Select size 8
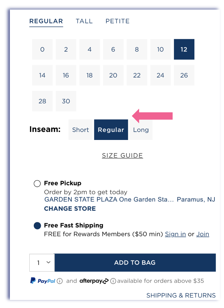 (x=137, y=49)
